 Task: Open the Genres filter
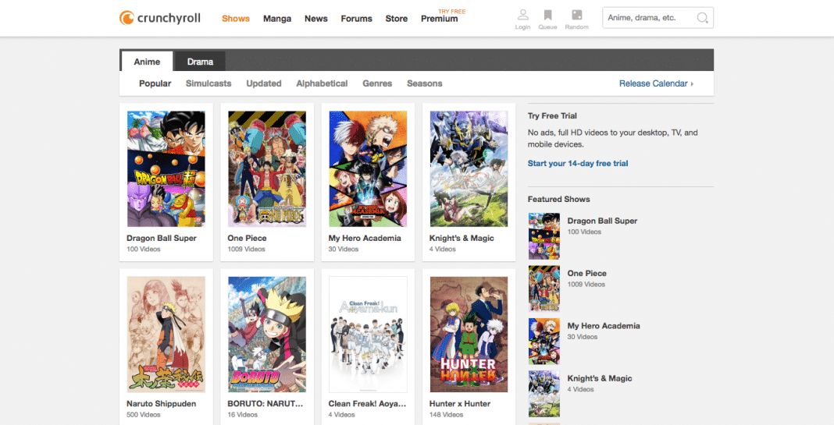click(x=377, y=83)
